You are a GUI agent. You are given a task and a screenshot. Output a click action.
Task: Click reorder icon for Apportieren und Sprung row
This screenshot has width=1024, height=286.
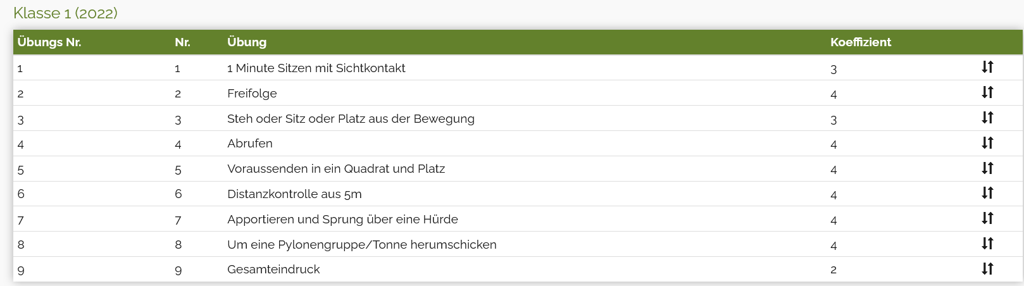pos(987,218)
